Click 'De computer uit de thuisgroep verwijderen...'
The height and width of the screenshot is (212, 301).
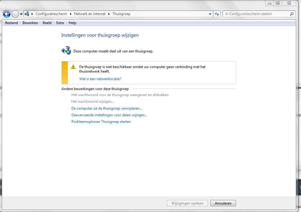pos(107,108)
